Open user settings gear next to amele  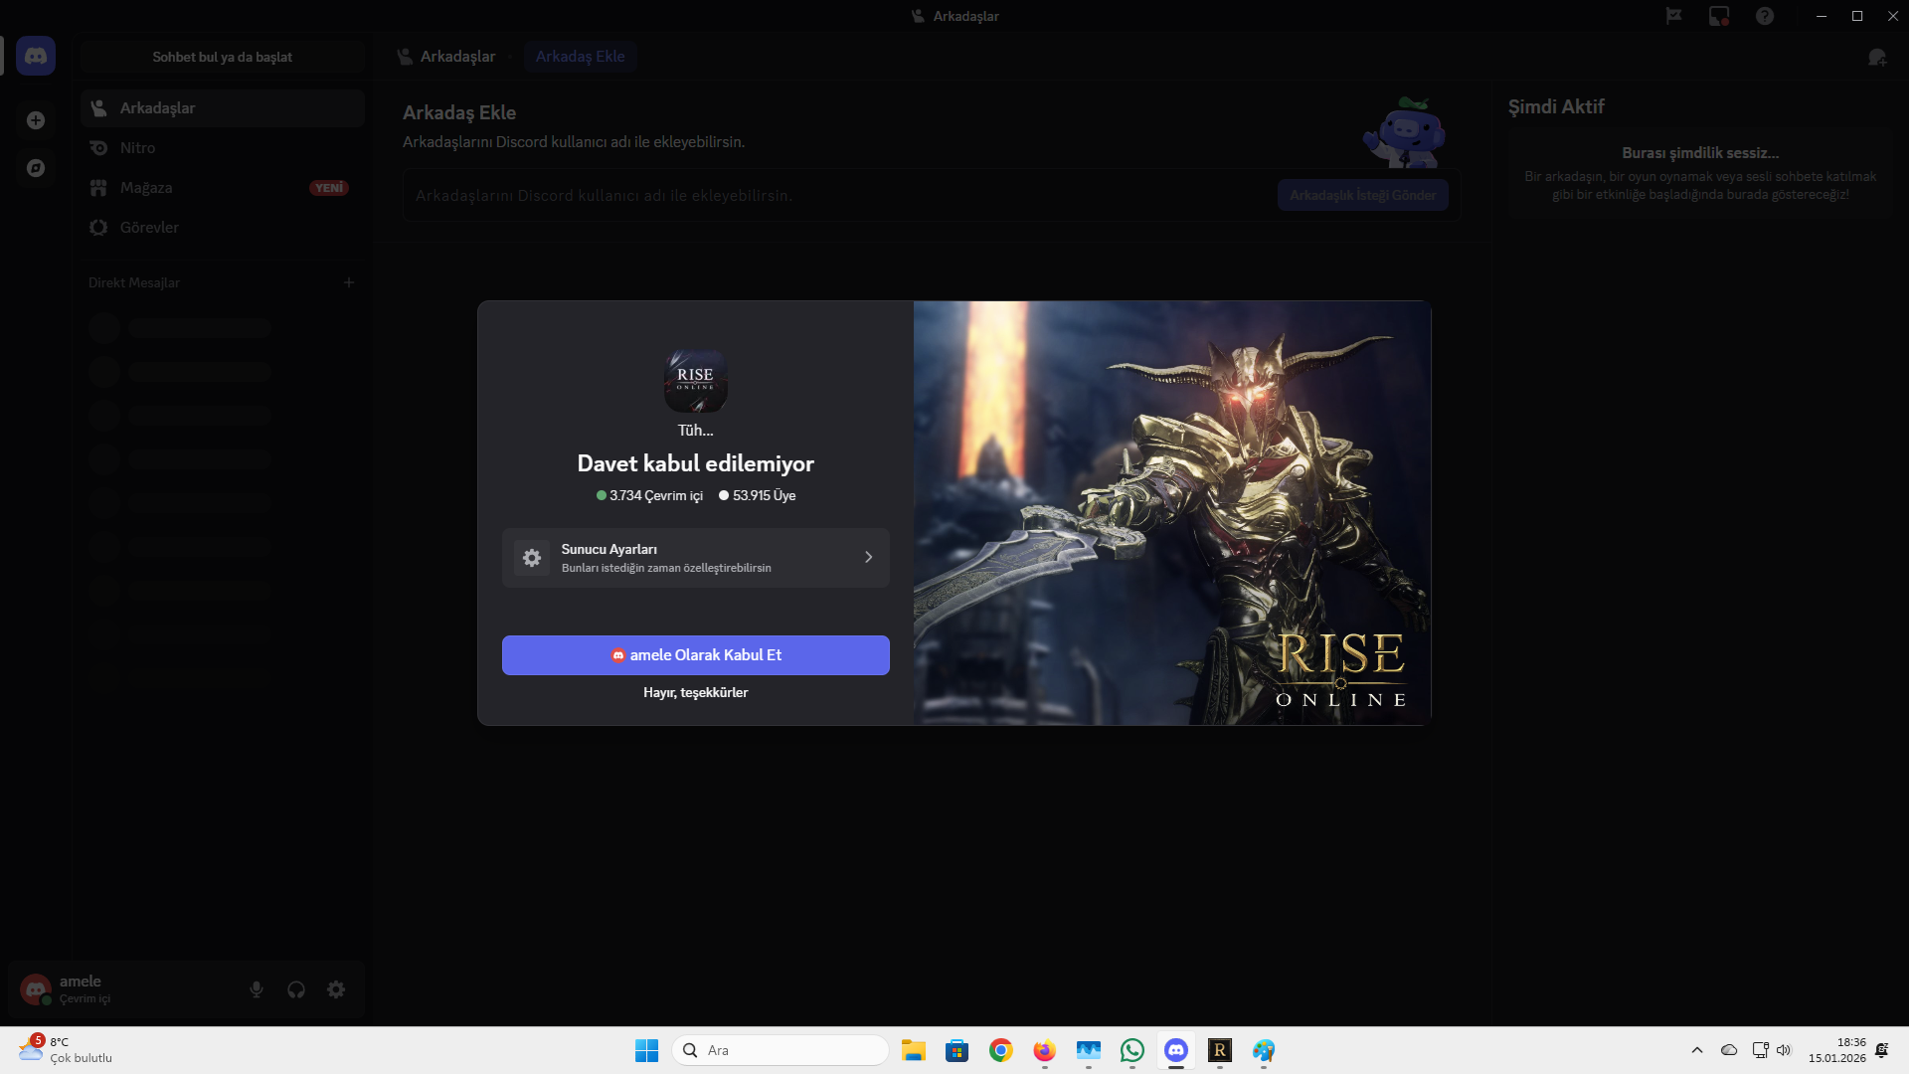[336, 989]
